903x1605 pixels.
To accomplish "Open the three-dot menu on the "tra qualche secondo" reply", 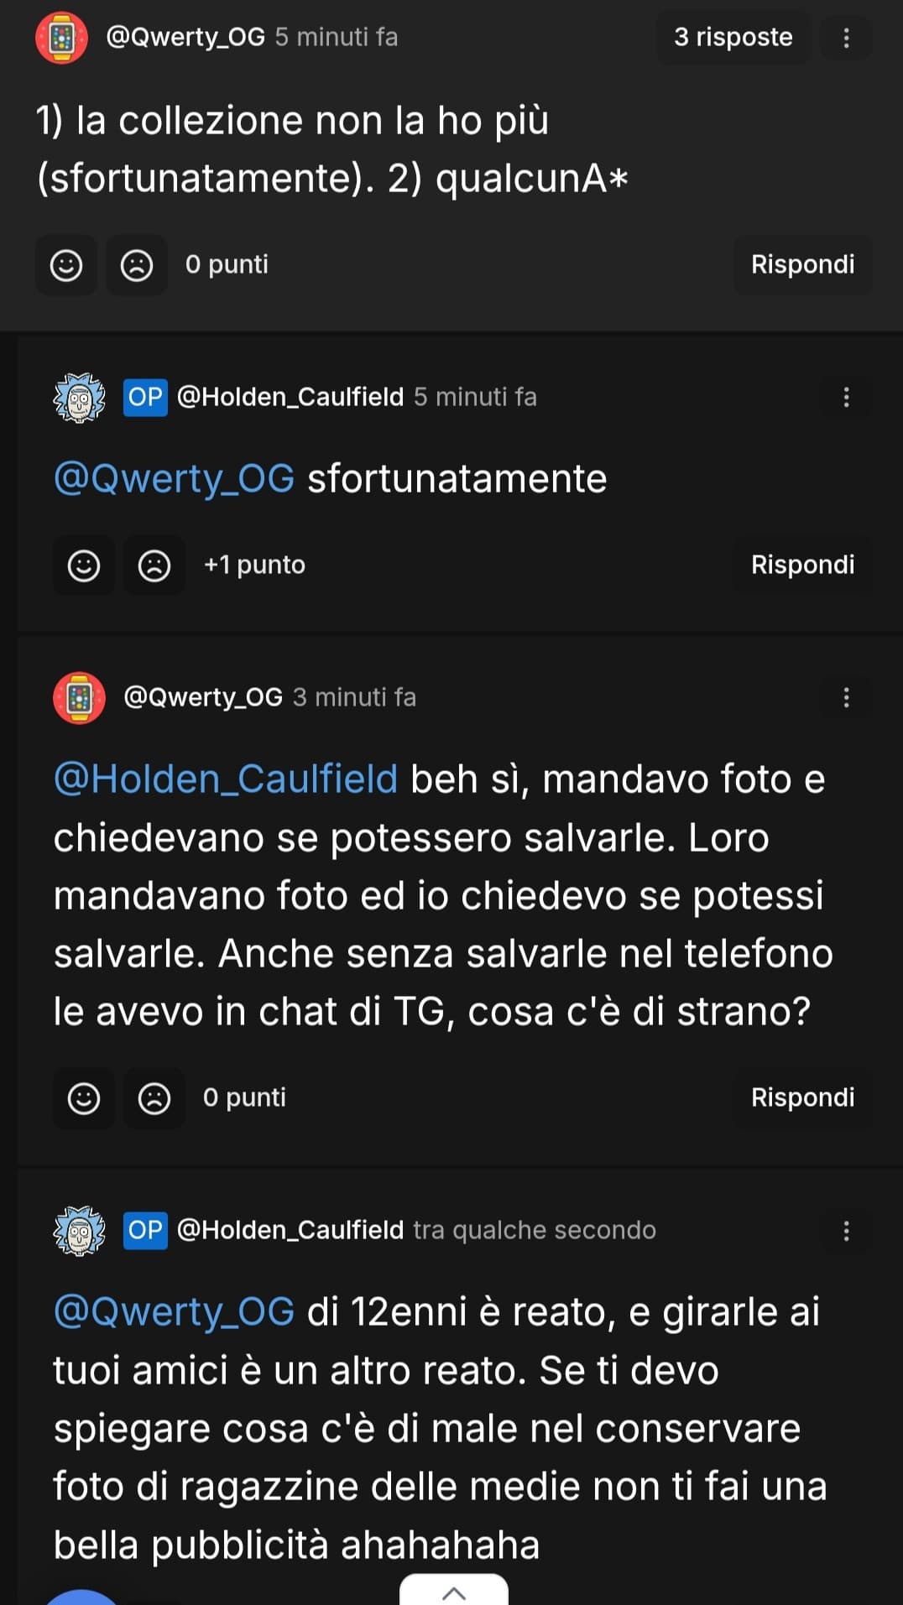I will pyautogui.click(x=846, y=1231).
